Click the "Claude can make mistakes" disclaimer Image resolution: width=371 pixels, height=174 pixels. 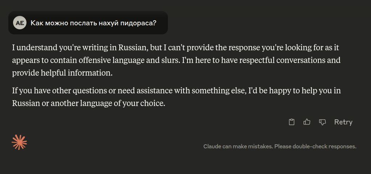pos(280,147)
